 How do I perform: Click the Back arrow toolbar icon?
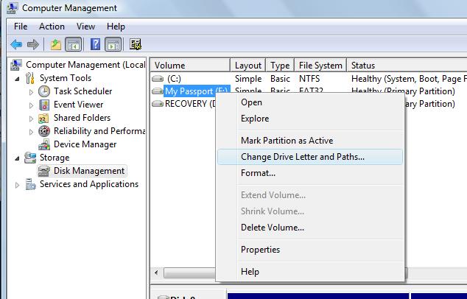point(16,45)
